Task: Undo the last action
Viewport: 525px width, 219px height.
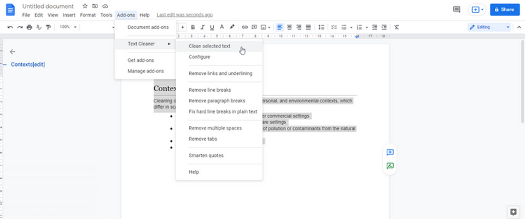Action: point(10,27)
